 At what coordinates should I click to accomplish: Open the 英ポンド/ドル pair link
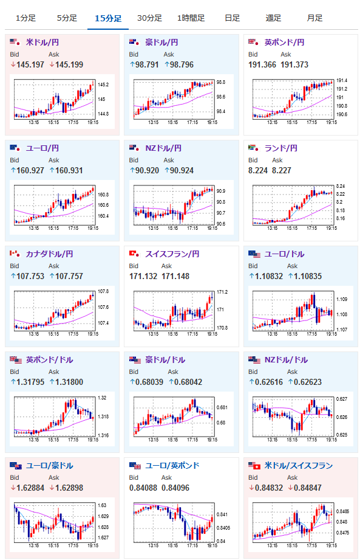click(50, 359)
